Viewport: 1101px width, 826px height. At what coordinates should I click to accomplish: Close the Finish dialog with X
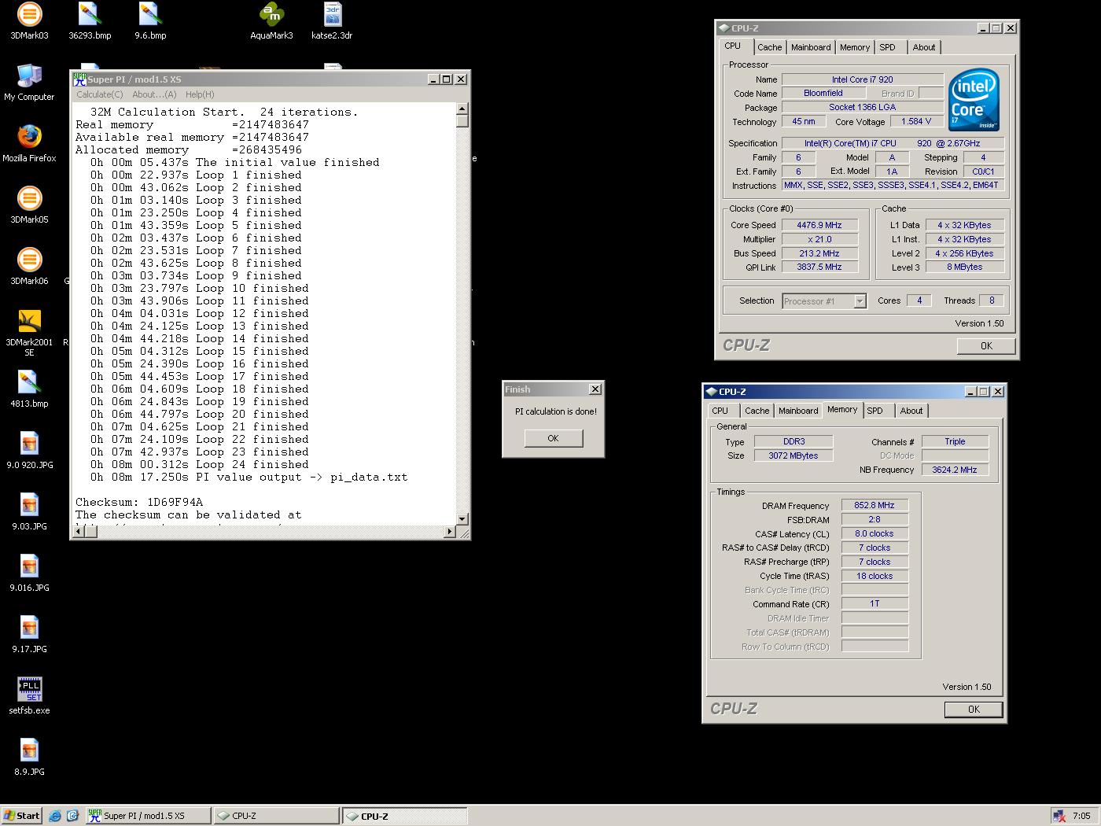[x=595, y=389]
